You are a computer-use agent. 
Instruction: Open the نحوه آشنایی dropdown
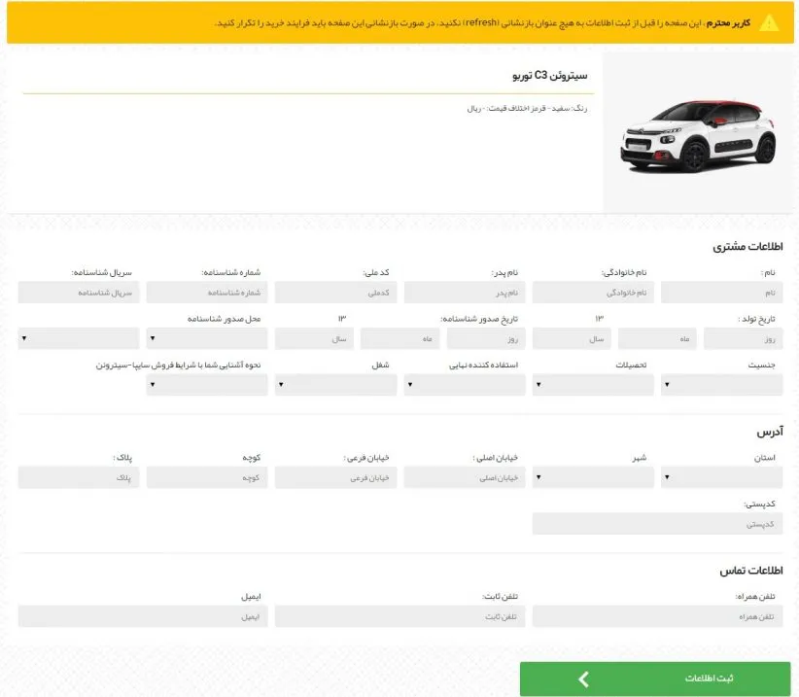pos(207,385)
